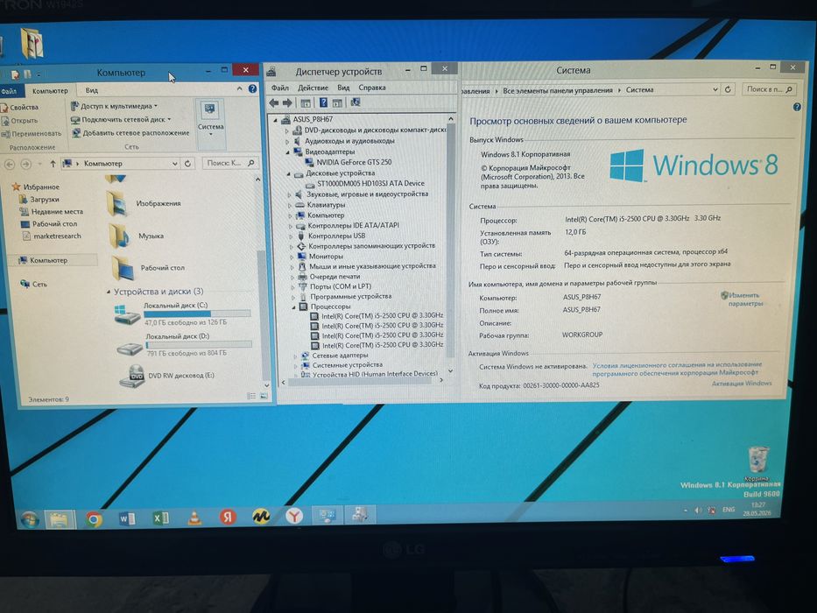Click the forward arrow in Device Manager toolbar
The height and width of the screenshot is (613, 817).
pos(287,102)
